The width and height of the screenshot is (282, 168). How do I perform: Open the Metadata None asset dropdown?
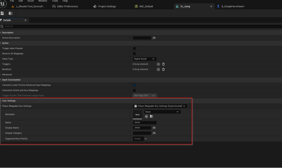[x=162, y=112]
